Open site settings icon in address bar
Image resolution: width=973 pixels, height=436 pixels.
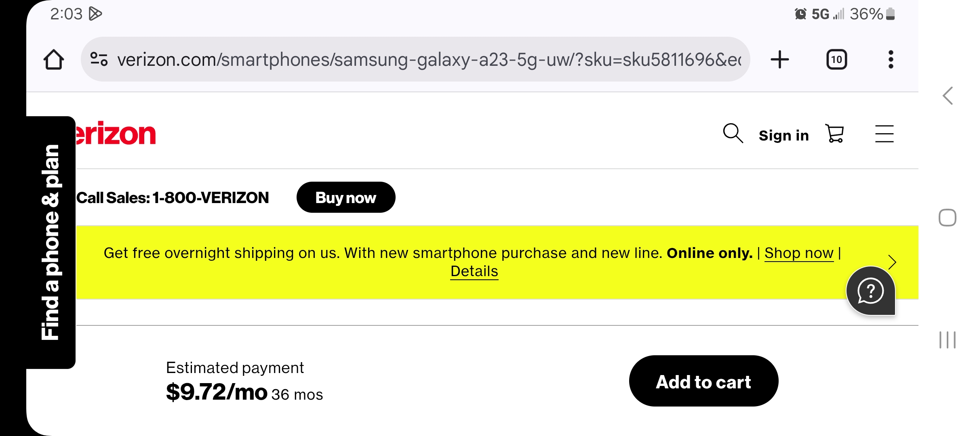point(99,59)
